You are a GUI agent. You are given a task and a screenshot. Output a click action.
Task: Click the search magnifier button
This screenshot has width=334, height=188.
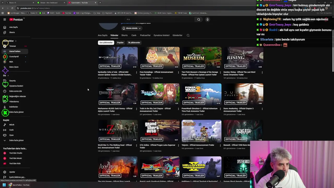click(x=199, y=19)
